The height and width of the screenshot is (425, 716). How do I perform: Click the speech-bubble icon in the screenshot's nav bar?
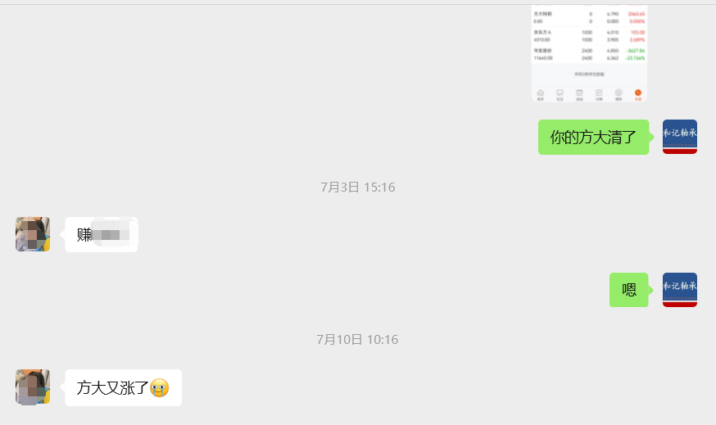(560, 93)
